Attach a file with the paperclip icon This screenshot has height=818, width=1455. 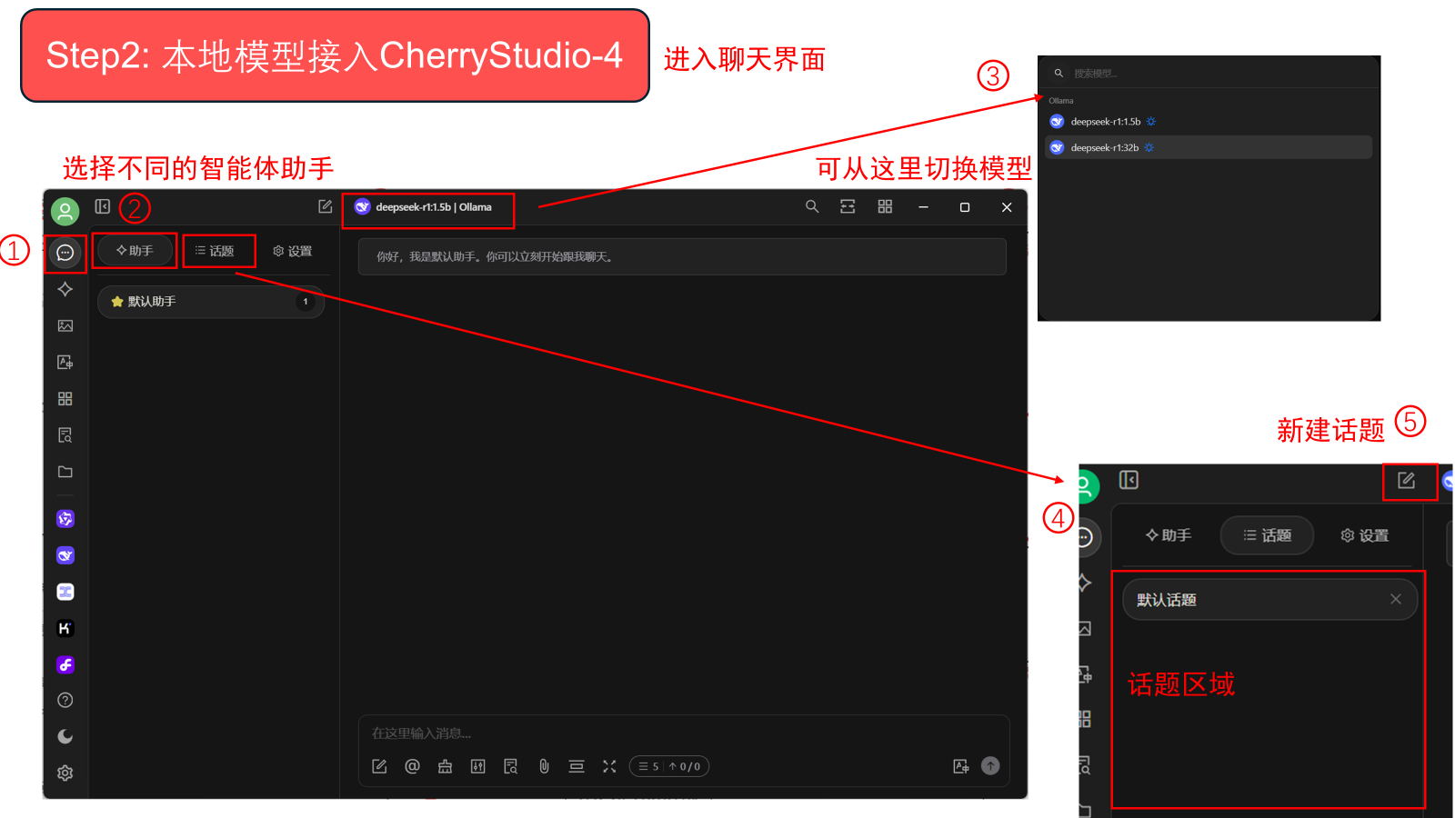[544, 766]
